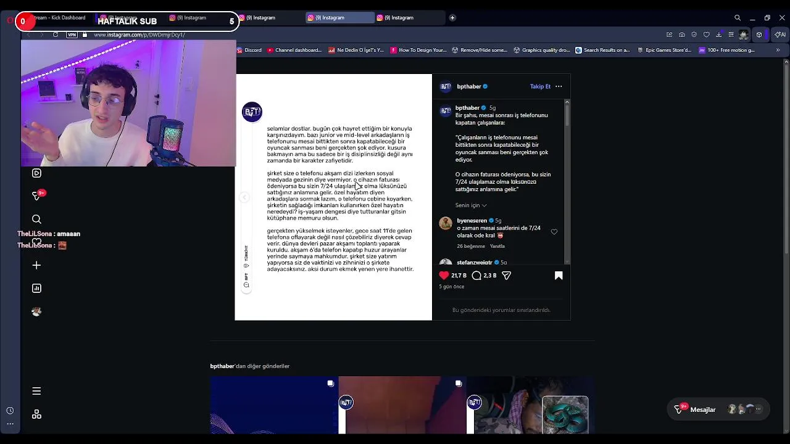Remove the saved bookmark on the post
Image resolution: width=790 pixels, height=444 pixels.
tap(559, 276)
